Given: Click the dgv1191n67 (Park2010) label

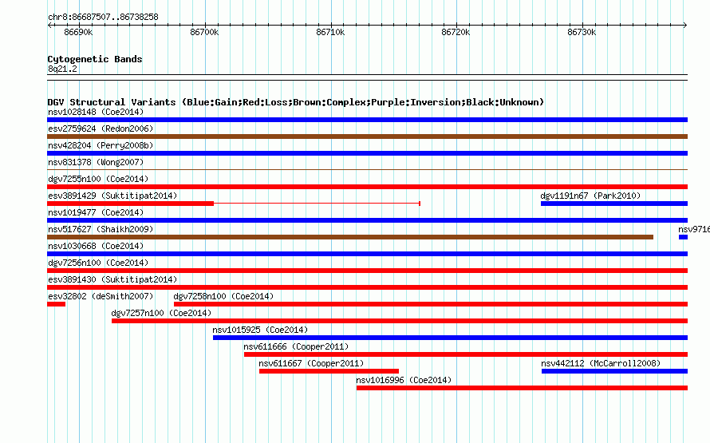Looking at the screenshot, I should point(590,196).
